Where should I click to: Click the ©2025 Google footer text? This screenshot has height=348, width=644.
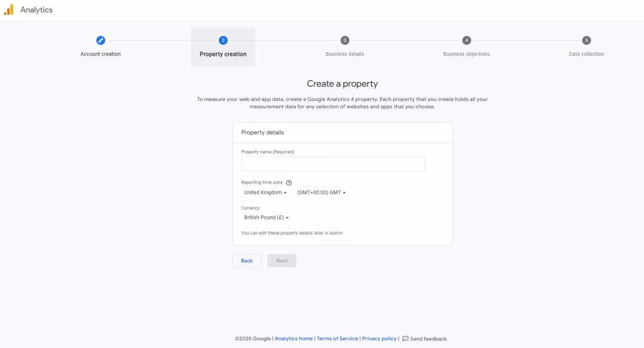253,339
